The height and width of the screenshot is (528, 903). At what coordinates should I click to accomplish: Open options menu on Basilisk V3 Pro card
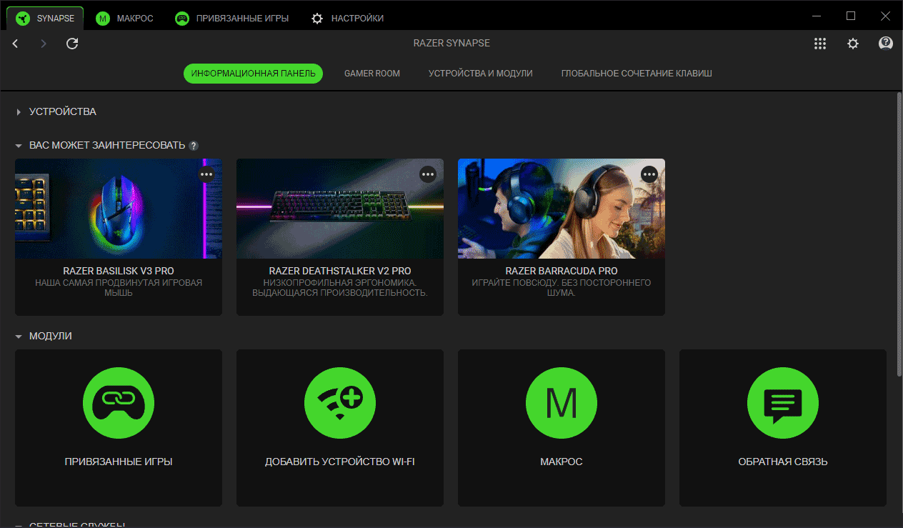[x=206, y=174]
